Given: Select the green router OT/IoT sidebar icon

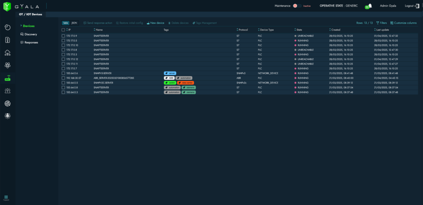Looking at the screenshot, I should [7, 78].
